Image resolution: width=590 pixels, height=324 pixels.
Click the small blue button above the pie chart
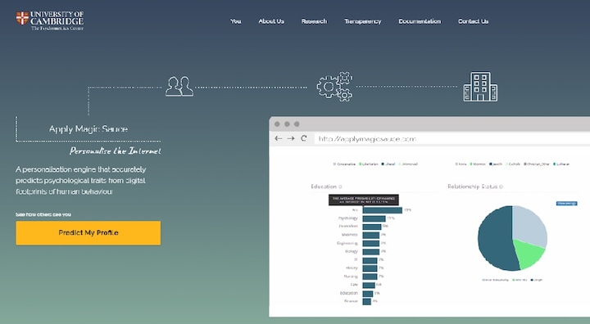click(566, 204)
